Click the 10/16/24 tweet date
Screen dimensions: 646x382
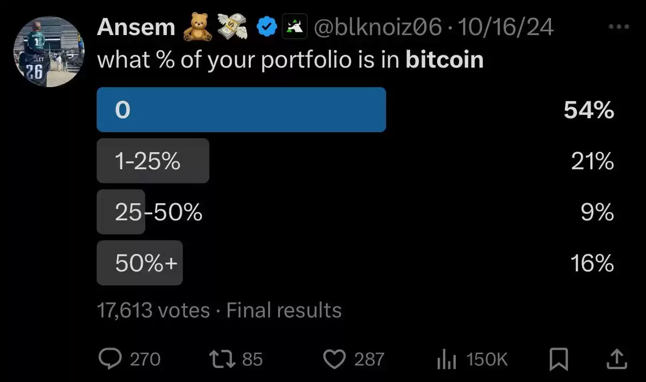(505, 28)
